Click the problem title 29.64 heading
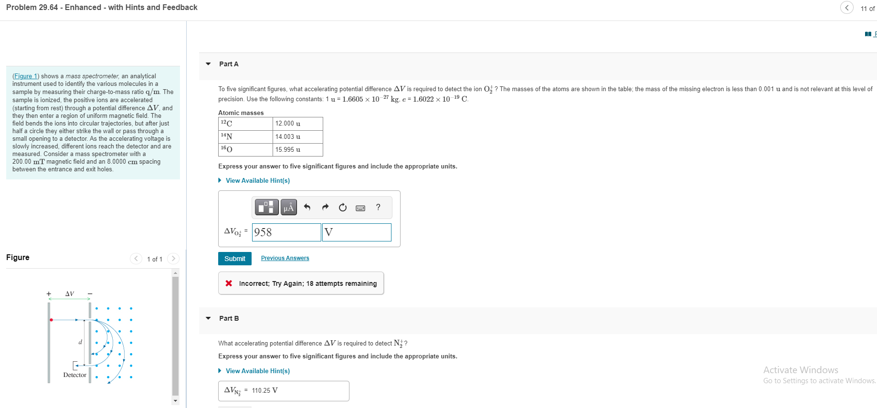This screenshot has width=877, height=408. point(102,7)
